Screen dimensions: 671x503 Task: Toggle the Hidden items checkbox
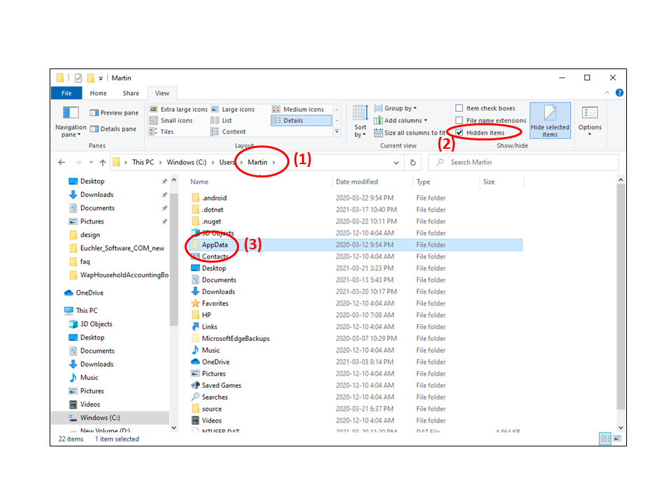click(459, 132)
